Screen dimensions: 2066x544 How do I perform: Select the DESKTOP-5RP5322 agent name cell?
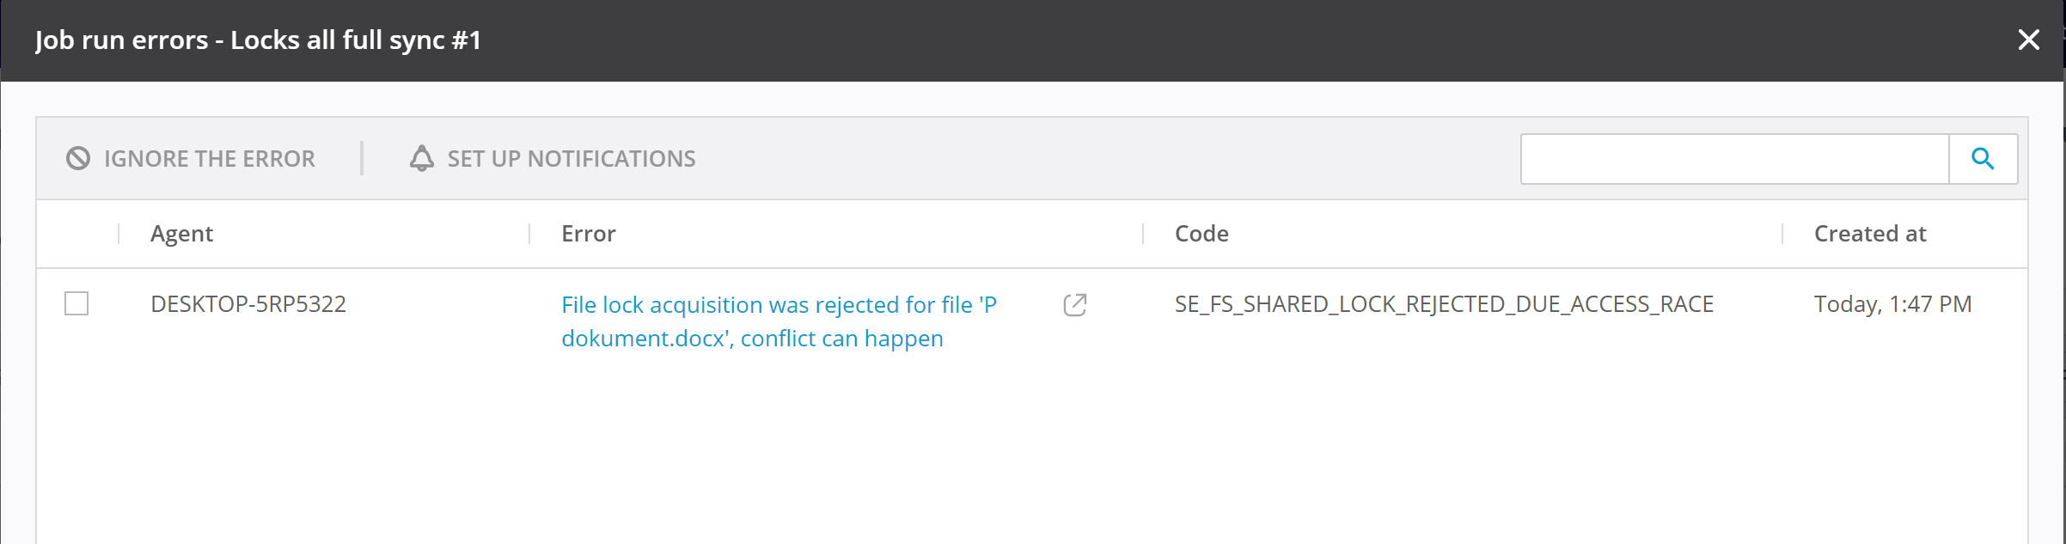tap(248, 304)
